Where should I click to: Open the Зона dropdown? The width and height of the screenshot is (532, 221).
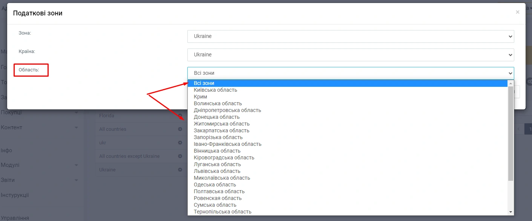350,36
